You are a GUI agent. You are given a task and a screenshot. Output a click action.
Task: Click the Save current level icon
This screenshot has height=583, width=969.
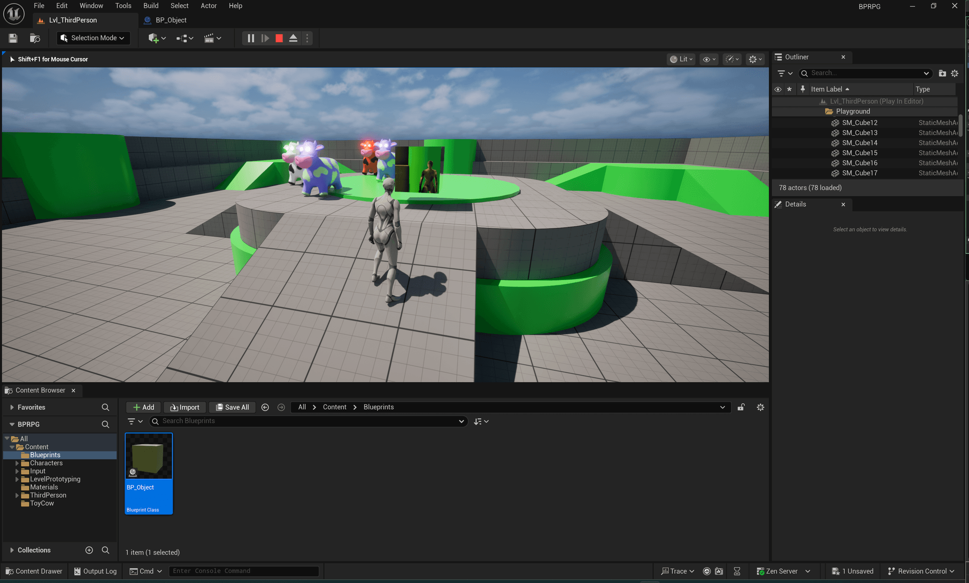point(13,38)
